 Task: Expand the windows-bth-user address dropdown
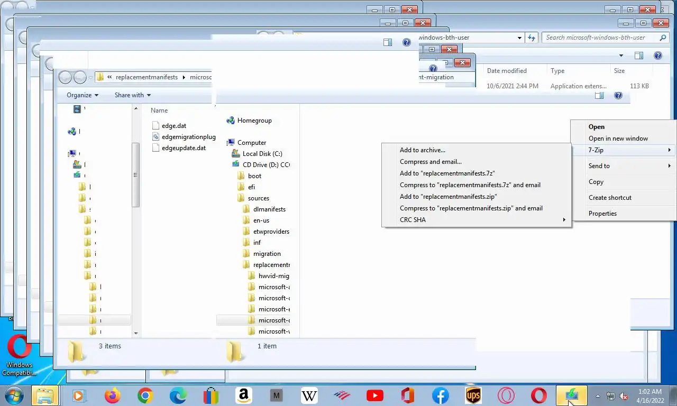point(520,38)
